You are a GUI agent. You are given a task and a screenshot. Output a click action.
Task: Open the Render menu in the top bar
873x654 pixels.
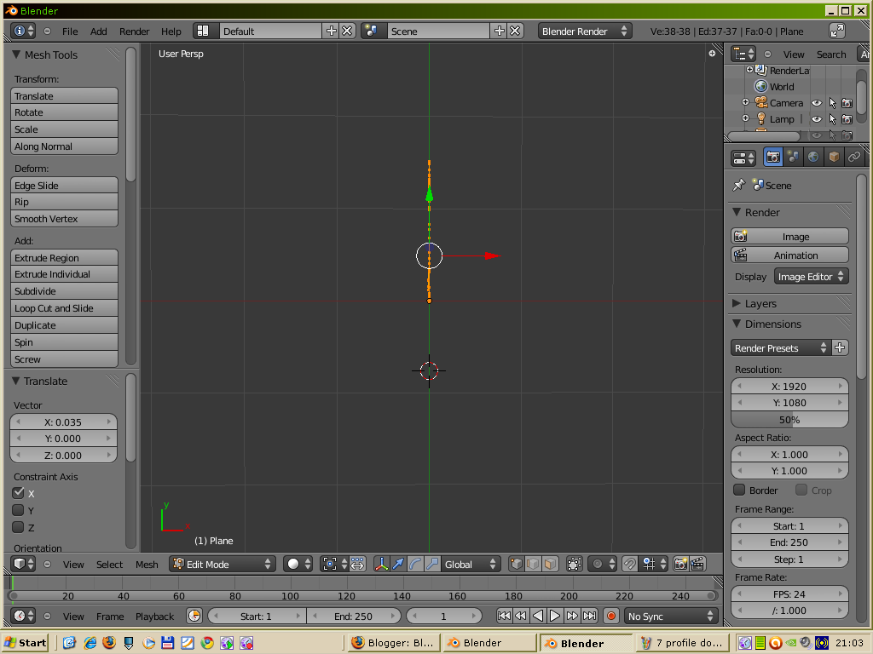pos(134,31)
